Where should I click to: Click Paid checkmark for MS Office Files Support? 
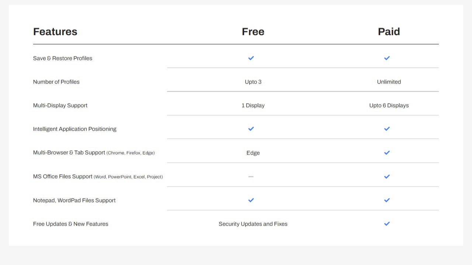tap(387, 177)
